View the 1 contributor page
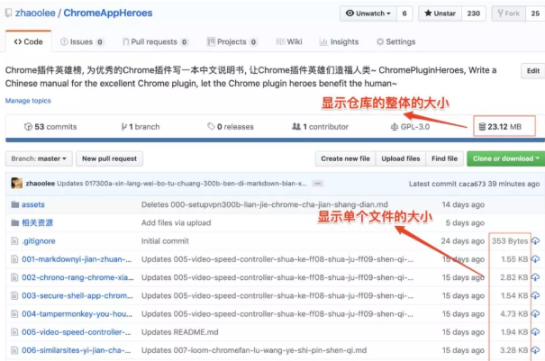Viewport: 545px width, 361px height. tap(320, 127)
